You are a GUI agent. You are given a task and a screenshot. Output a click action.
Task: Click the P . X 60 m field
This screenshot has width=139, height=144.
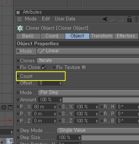pyautogui.click(x=44, y=107)
